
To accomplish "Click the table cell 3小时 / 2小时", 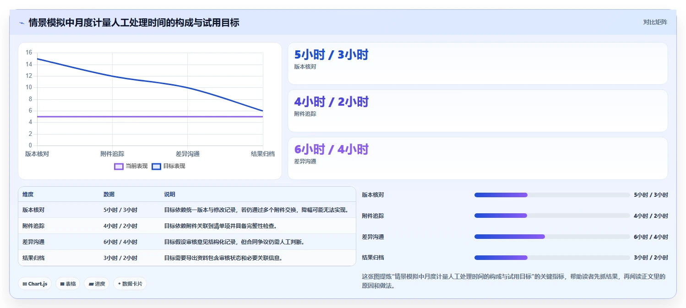I will point(120,258).
